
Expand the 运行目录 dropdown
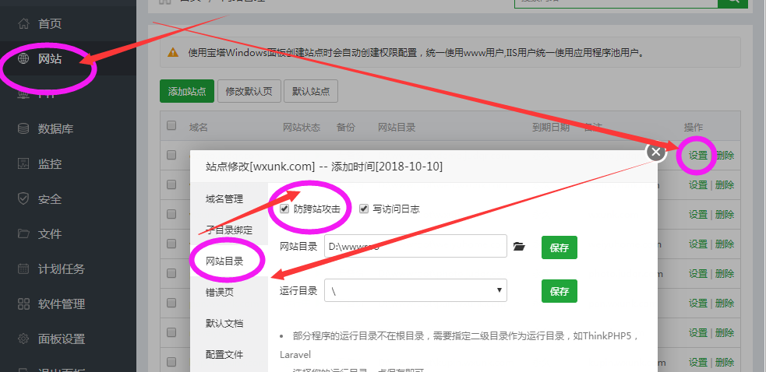[415, 290]
